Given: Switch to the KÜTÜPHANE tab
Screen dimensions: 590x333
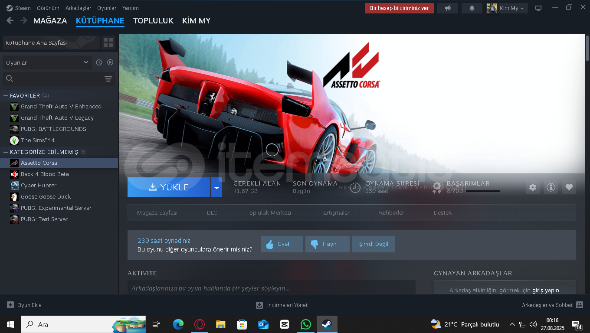Looking at the screenshot, I should pos(100,21).
